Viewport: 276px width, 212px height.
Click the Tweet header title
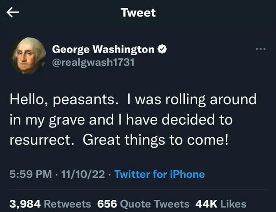(x=138, y=13)
